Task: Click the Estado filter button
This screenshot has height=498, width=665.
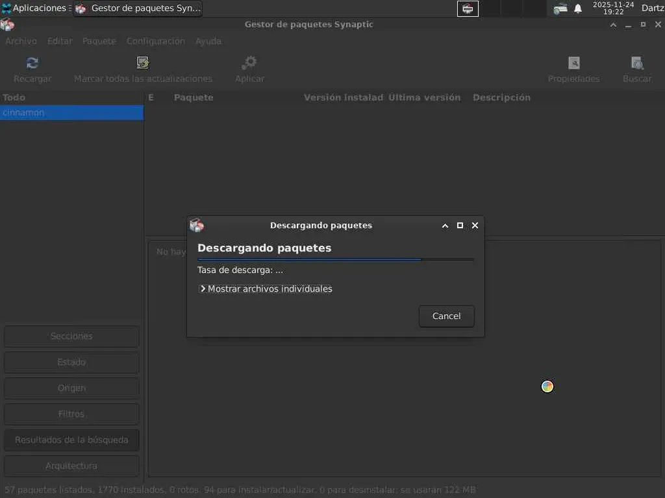Action: [71, 362]
